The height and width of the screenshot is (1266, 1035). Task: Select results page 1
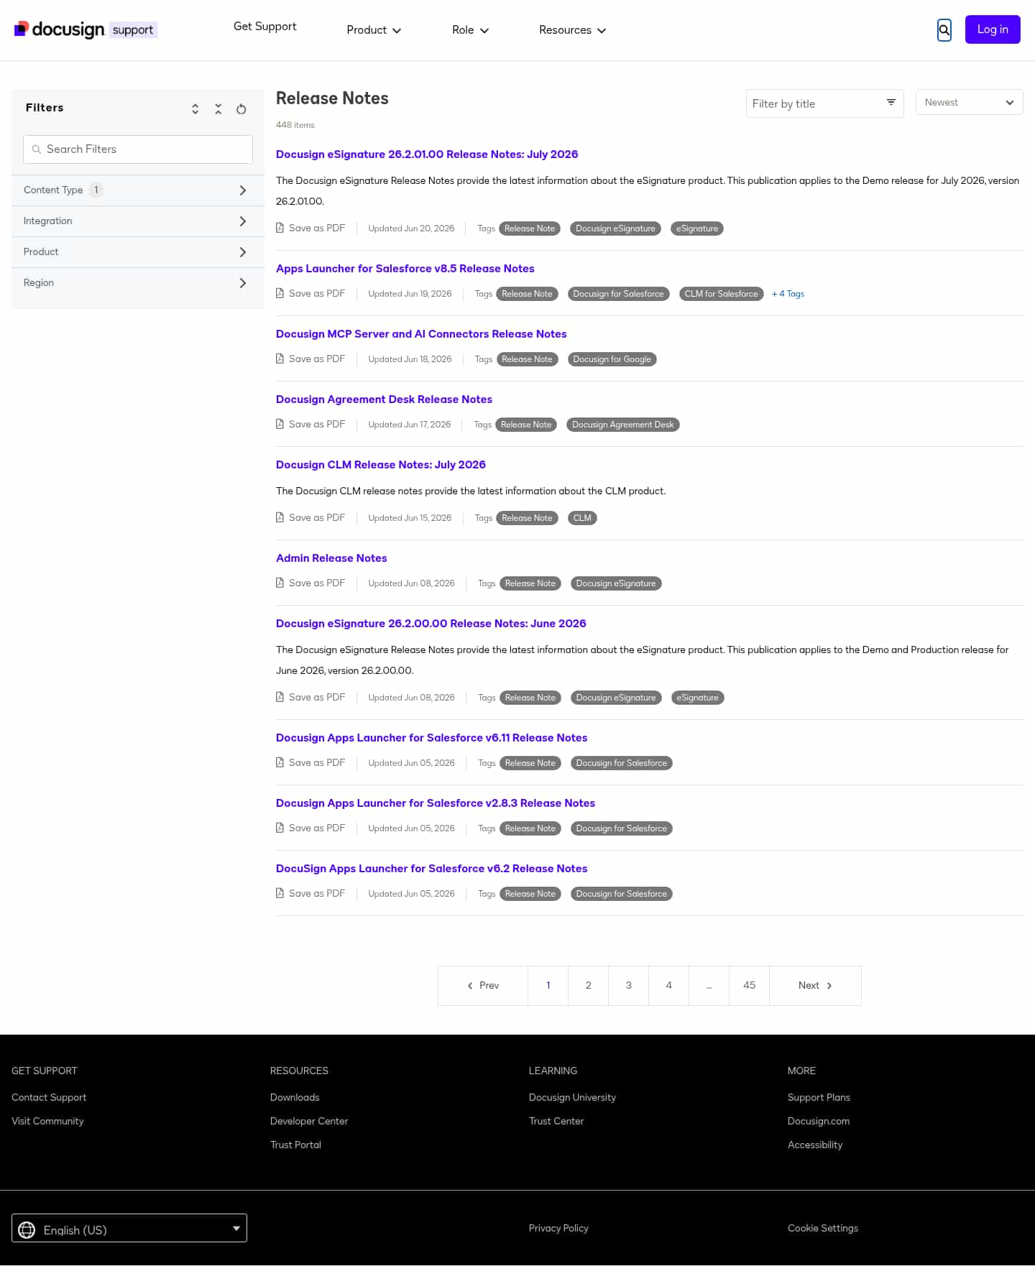[x=548, y=986]
